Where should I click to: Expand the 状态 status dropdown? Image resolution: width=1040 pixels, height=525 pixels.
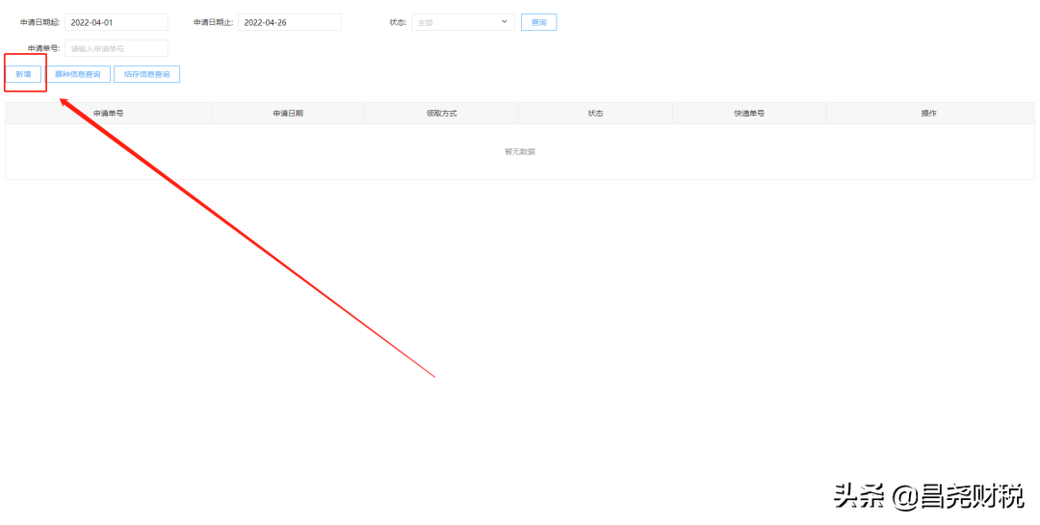pyautogui.click(x=462, y=22)
